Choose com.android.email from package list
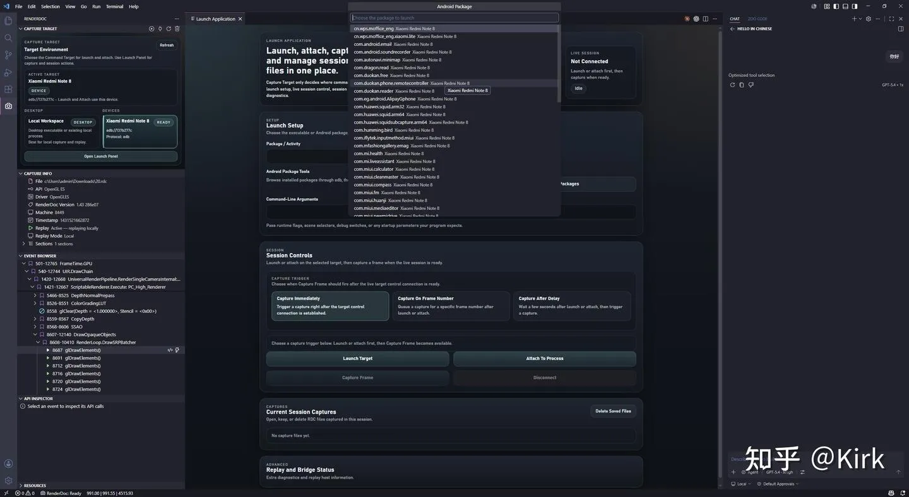The height and width of the screenshot is (497, 909). [x=454, y=44]
